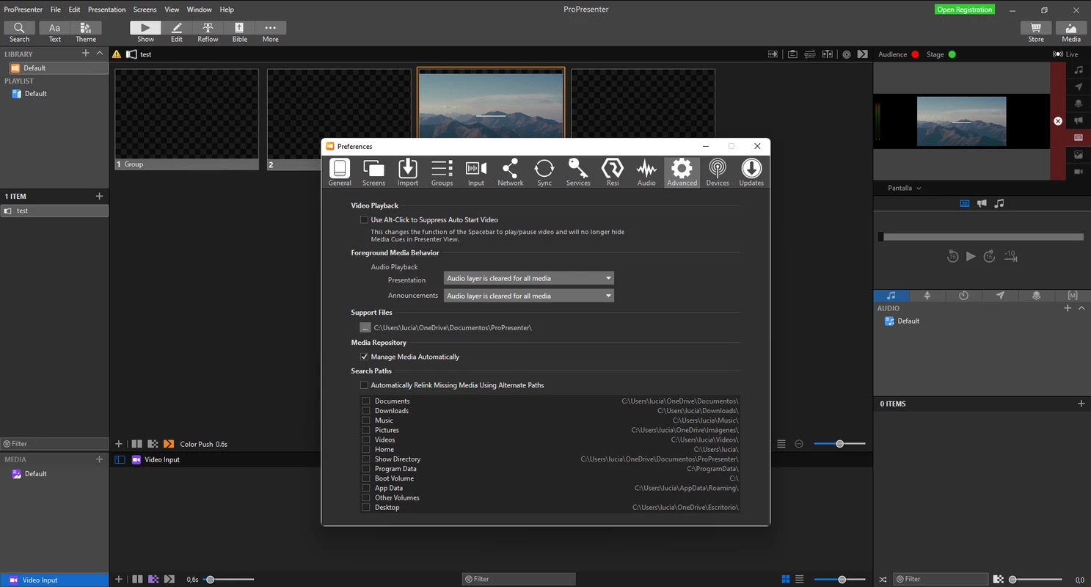1091x587 pixels.
Task: Adjust the slide thumbnail size slider
Action: 839,444
